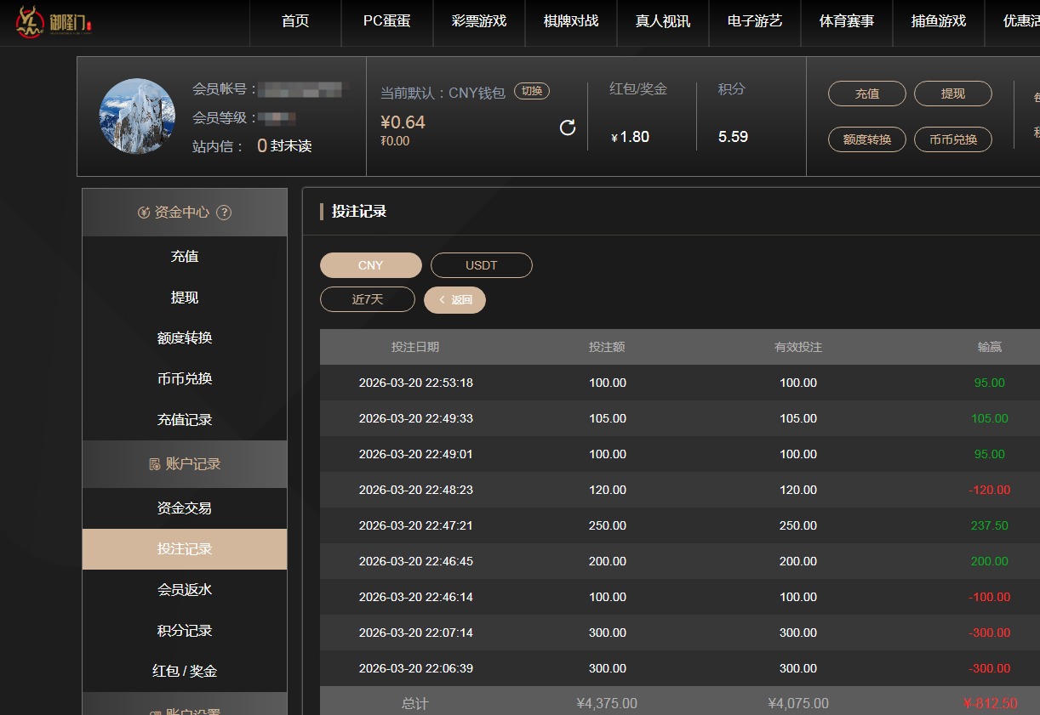Open the 捕鱼游戏 navigation item
1040x715 pixels.
[x=938, y=23]
